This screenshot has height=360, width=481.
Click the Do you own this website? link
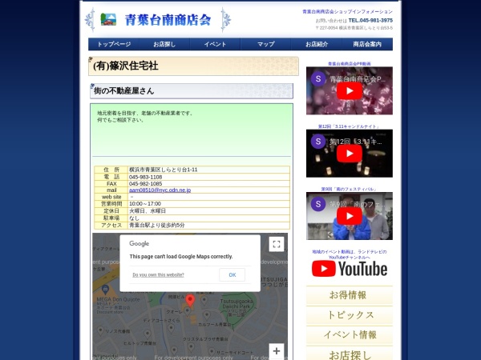(x=158, y=275)
